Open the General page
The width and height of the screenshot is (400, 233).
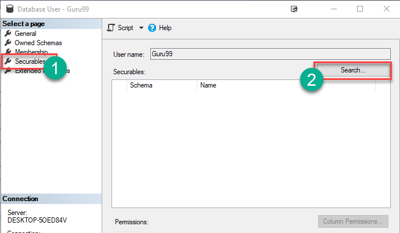pyautogui.click(x=26, y=34)
